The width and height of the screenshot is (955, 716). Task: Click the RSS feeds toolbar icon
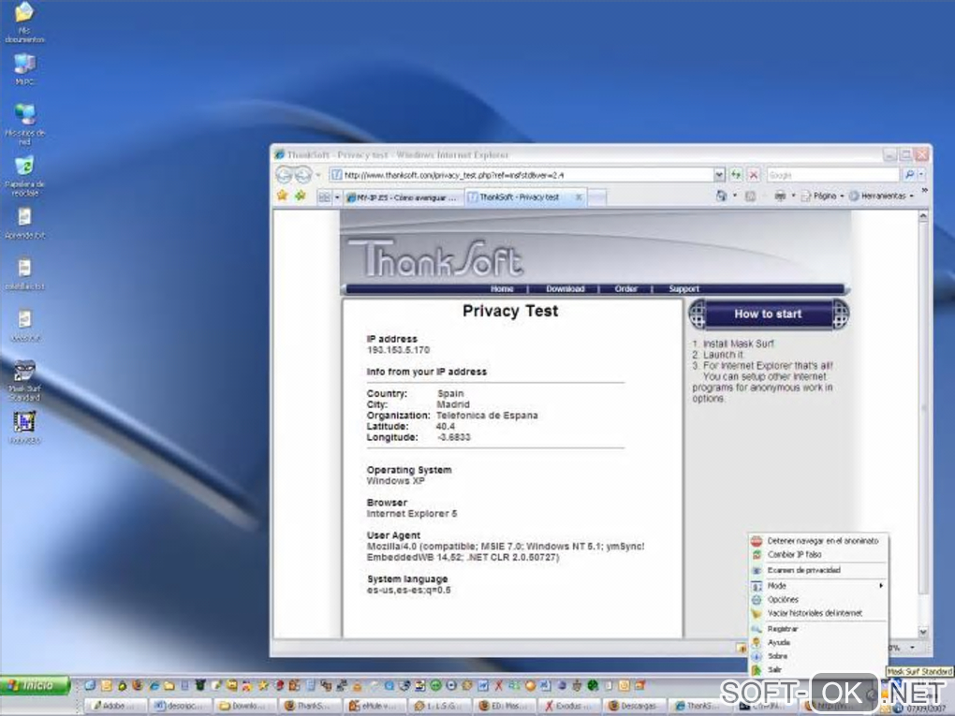pyautogui.click(x=750, y=196)
